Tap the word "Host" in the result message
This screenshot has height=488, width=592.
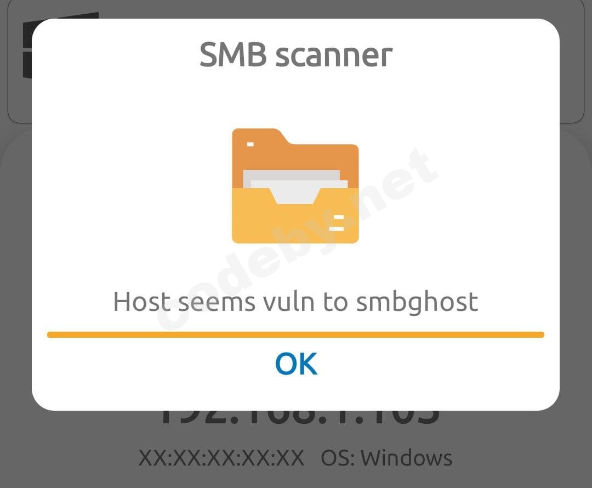142,302
